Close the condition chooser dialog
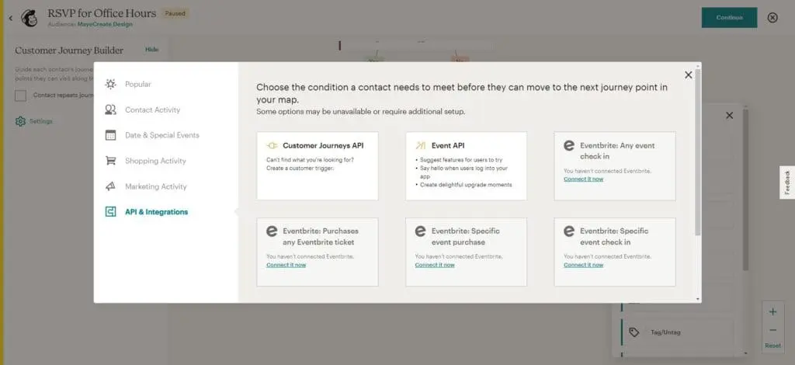This screenshot has width=795, height=365. 688,75
